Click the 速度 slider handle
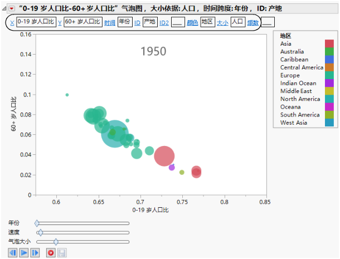Screen dimensions: 340x259 pos(41,233)
